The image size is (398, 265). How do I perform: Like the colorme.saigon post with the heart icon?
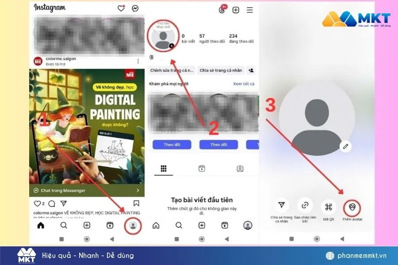coord(38,204)
